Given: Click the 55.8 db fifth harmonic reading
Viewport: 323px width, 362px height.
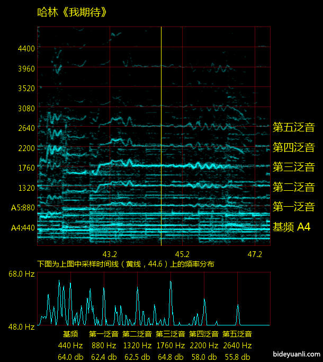Looking at the screenshot, I should [x=237, y=357].
